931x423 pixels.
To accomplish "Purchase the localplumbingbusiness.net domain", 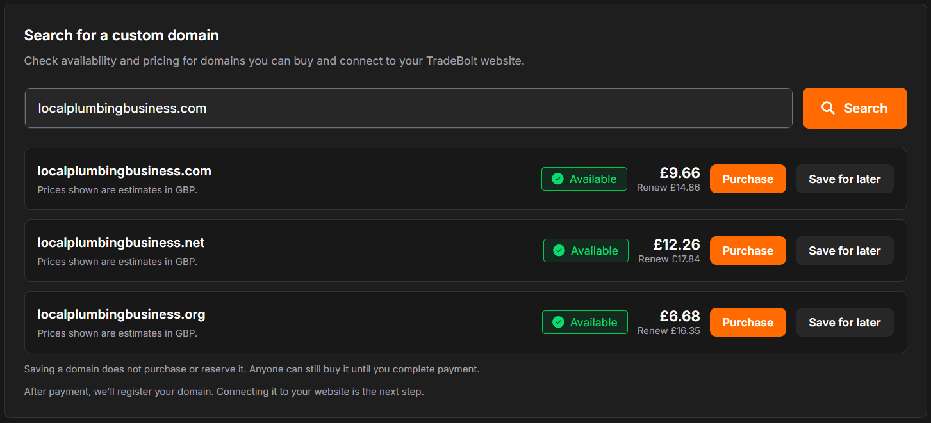I will (x=747, y=250).
